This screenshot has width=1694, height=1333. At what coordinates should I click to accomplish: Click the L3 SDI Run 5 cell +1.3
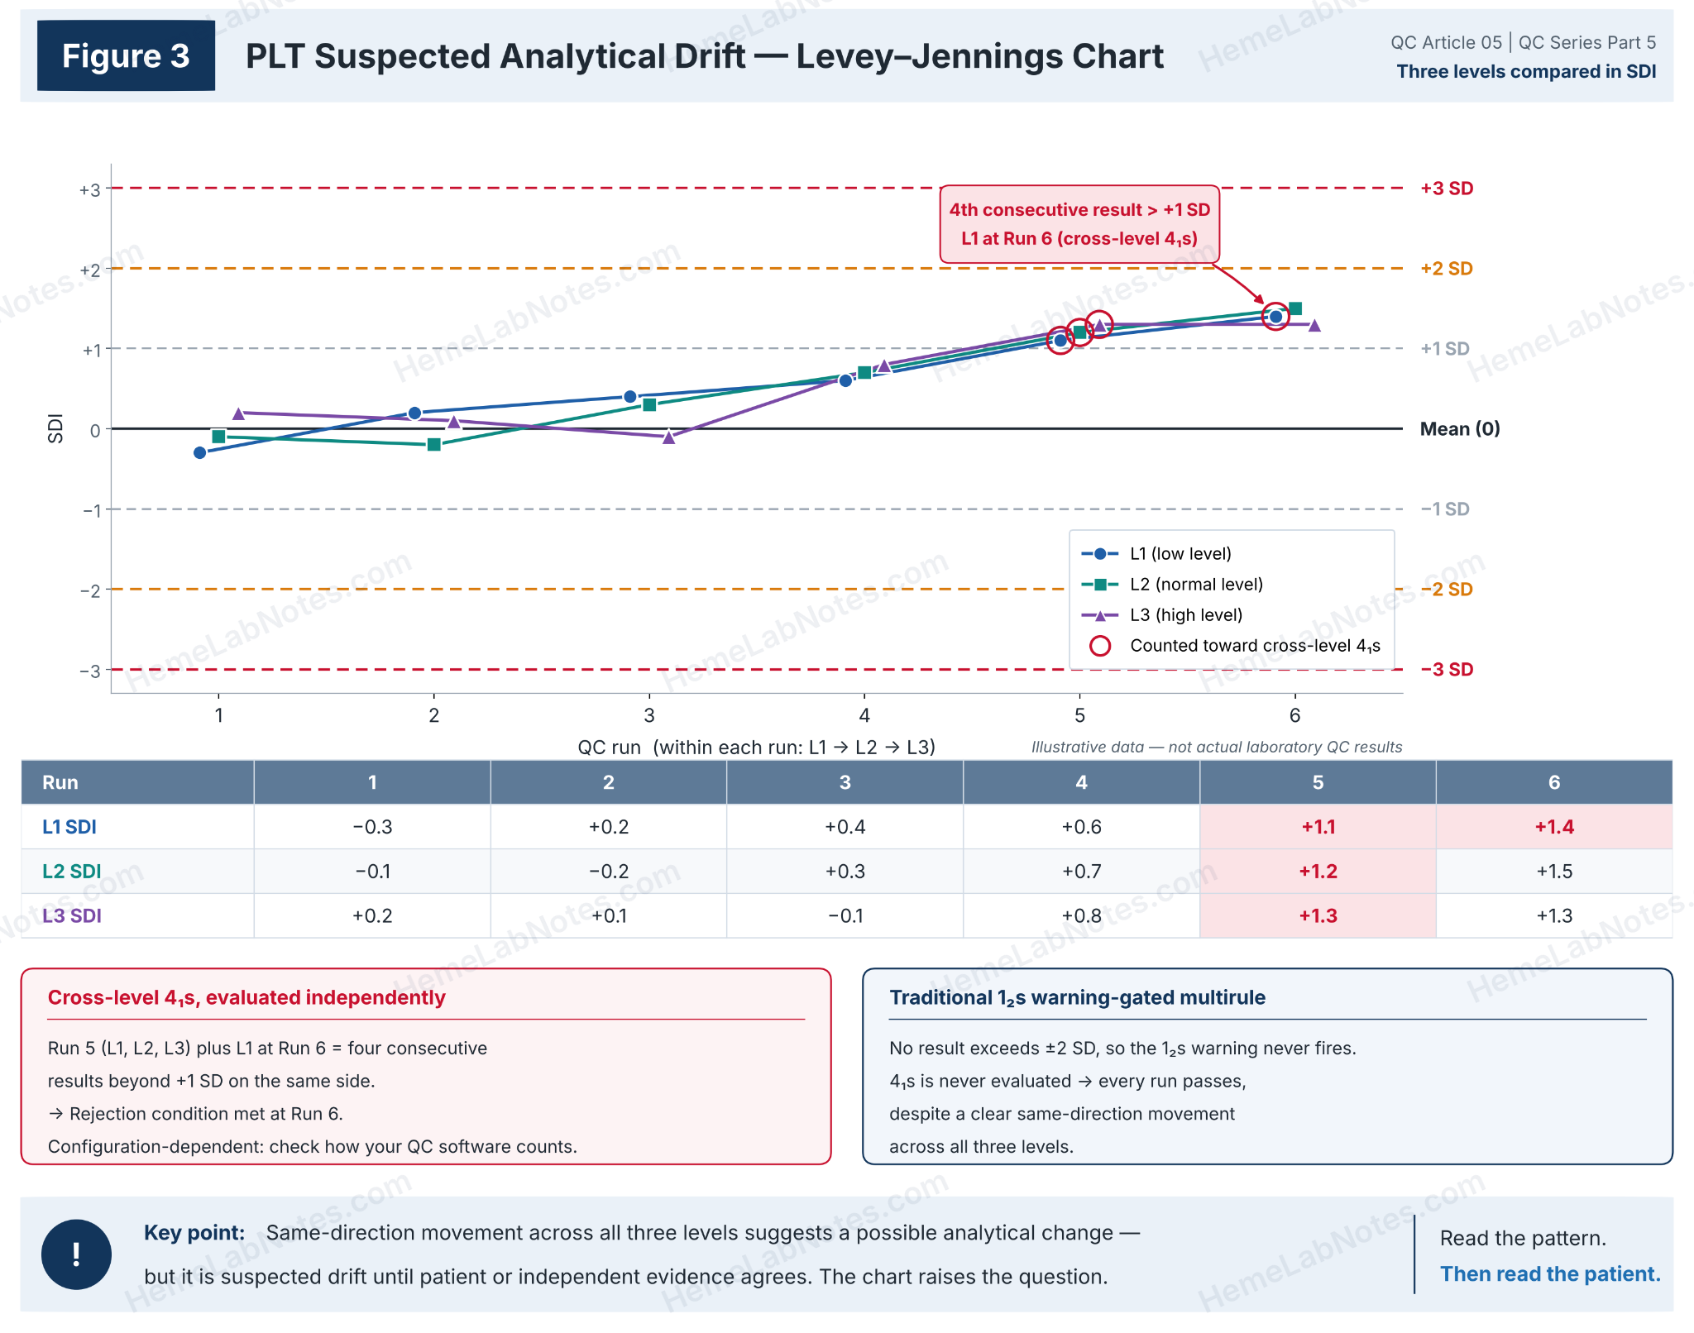click(1318, 915)
